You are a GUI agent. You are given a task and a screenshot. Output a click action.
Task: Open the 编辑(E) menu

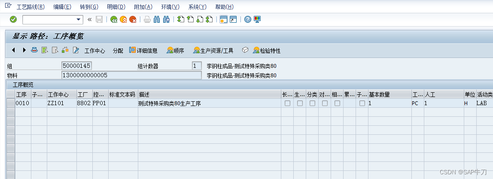click(62, 7)
